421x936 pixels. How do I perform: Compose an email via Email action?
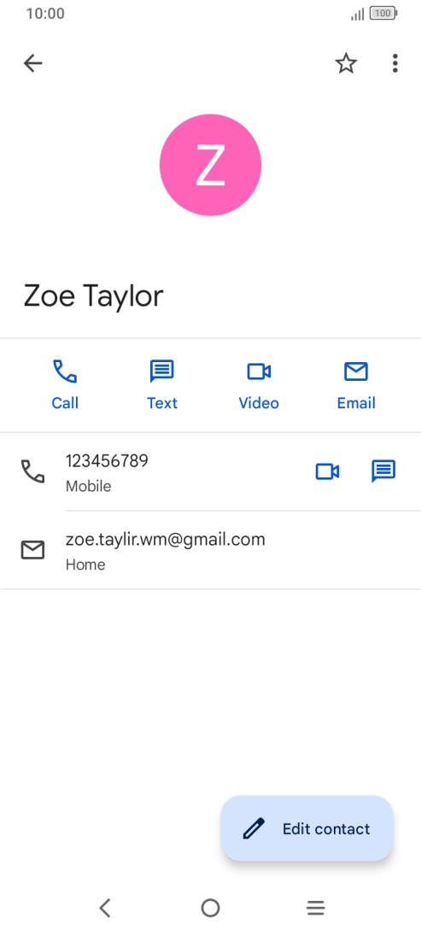356,386
